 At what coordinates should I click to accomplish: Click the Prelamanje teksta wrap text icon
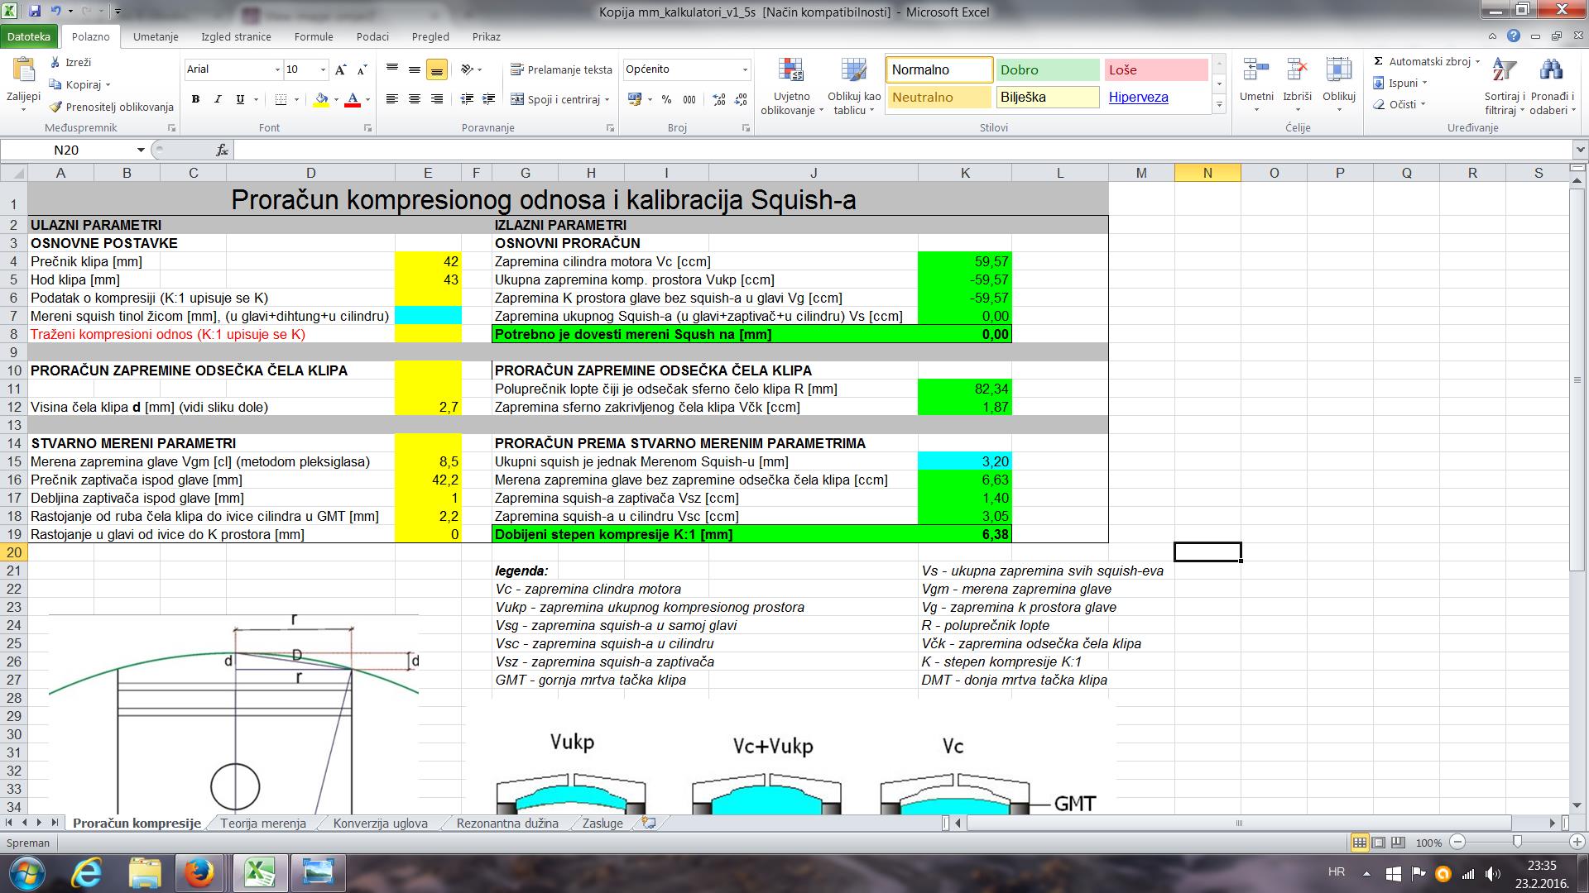click(517, 69)
